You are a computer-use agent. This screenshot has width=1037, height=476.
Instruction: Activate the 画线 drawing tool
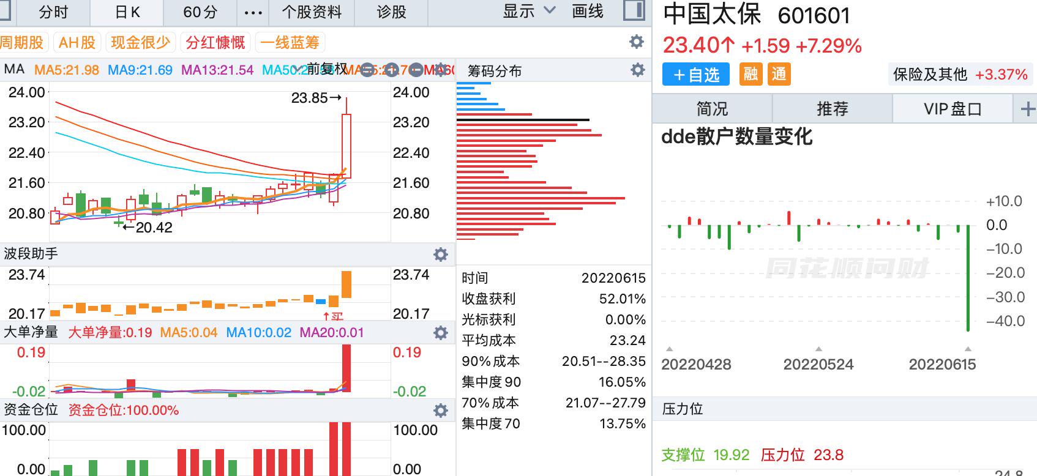point(588,11)
